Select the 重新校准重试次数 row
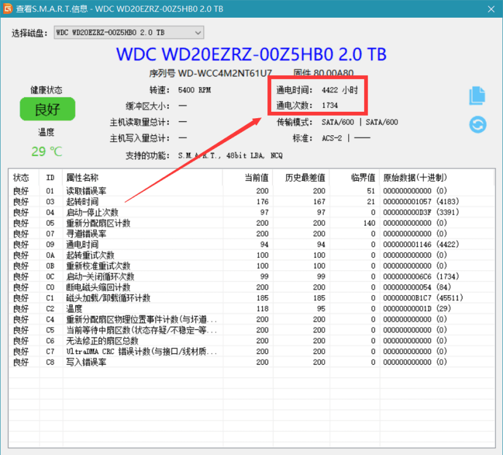 click(251, 265)
